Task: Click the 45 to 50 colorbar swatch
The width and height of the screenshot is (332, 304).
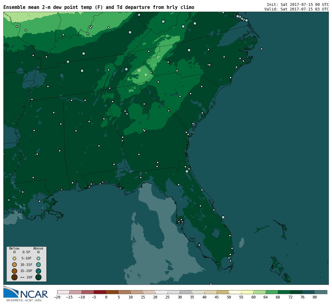Action: pyautogui.click(x=223, y=292)
